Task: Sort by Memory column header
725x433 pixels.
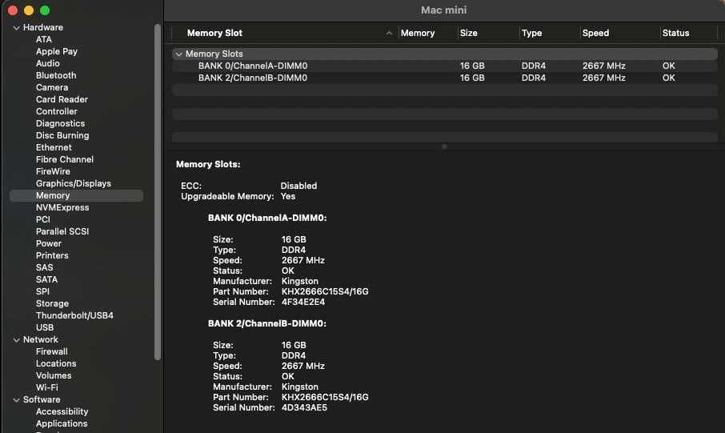Action: (x=418, y=34)
